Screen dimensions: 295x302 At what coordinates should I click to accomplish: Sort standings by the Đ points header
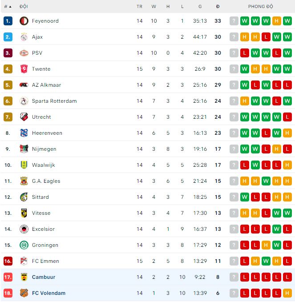click(218, 7)
